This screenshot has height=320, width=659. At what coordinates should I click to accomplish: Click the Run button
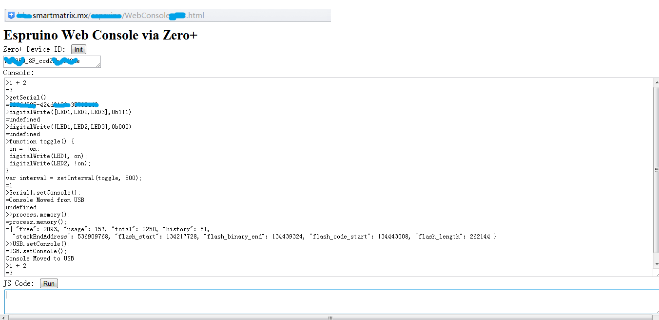(49, 283)
